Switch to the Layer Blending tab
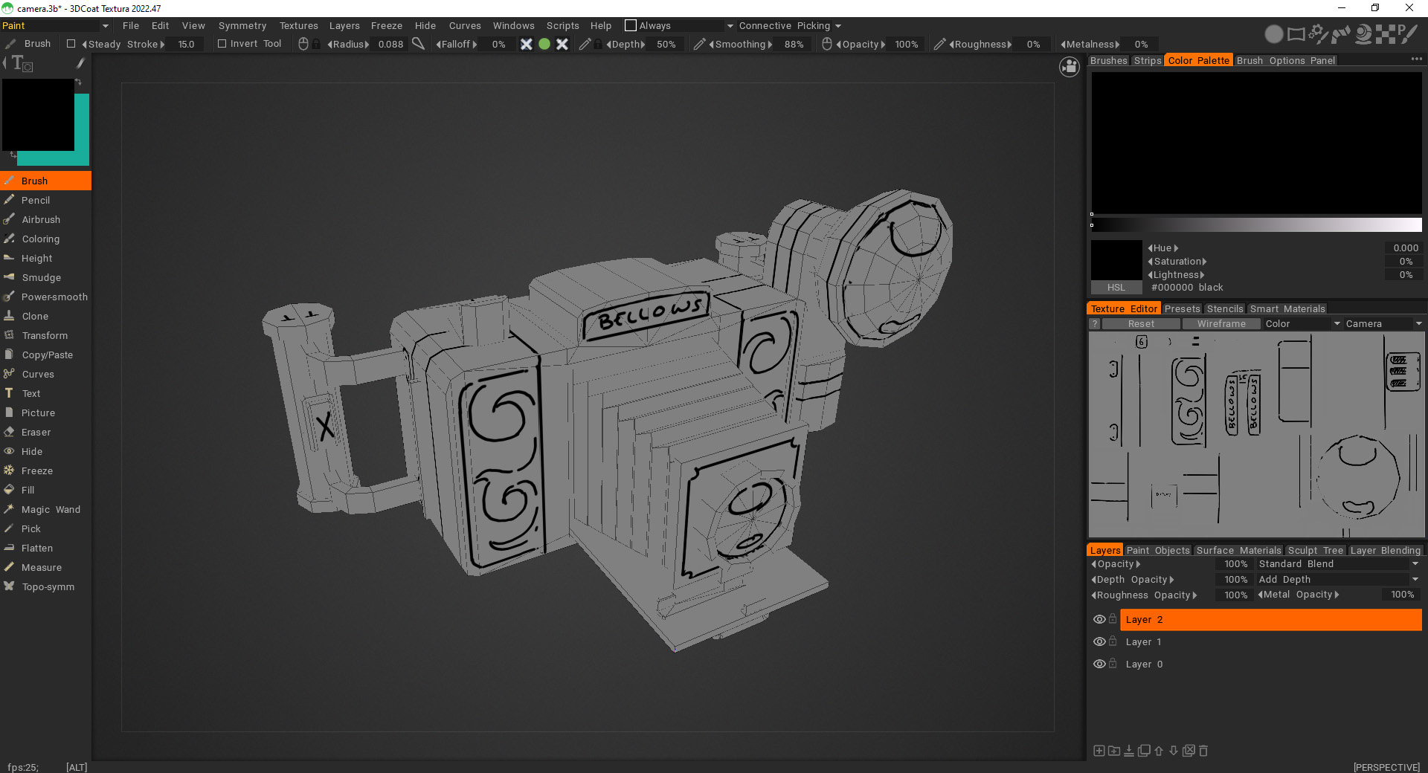The image size is (1428, 773). pos(1385,551)
